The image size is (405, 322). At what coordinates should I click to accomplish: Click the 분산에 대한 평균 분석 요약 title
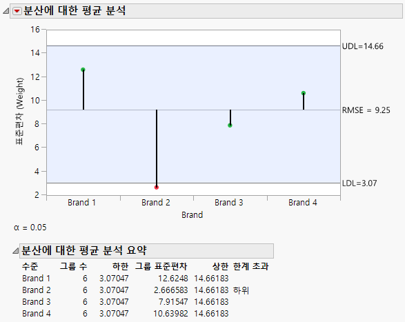point(84,250)
